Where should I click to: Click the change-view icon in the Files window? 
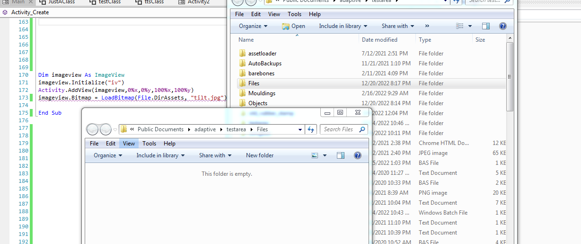coord(315,155)
